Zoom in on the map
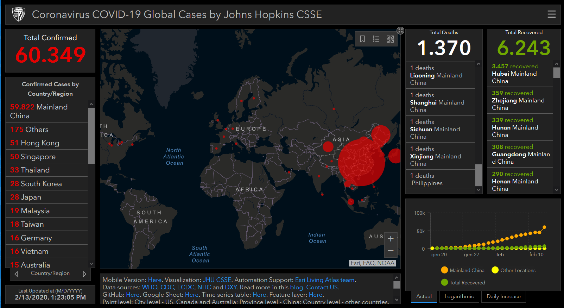The width and height of the screenshot is (564, 308). click(x=391, y=239)
